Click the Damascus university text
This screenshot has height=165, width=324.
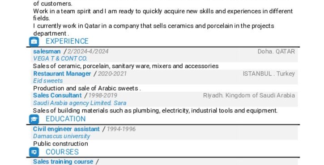pos(62,136)
